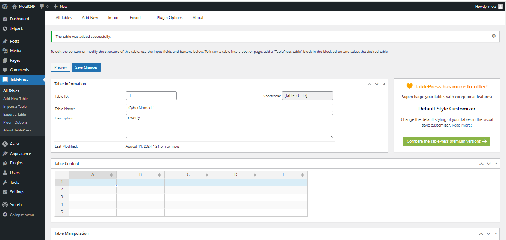Image resolution: width=506 pixels, height=240 pixels.
Task: Click the Media sidebar icon
Action: pos(5,51)
